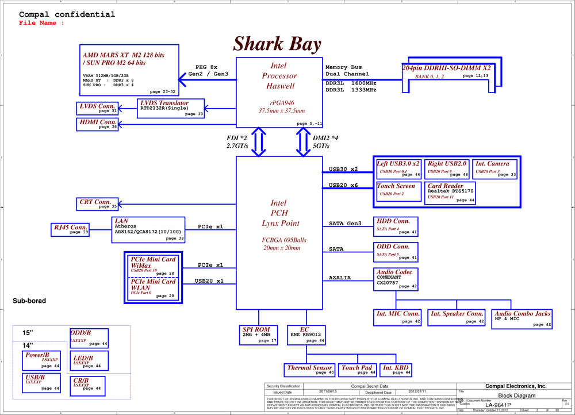Click the Shark Bay title text
Image resolution: width=575 pixels, height=415 pixels.
pos(277,44)
